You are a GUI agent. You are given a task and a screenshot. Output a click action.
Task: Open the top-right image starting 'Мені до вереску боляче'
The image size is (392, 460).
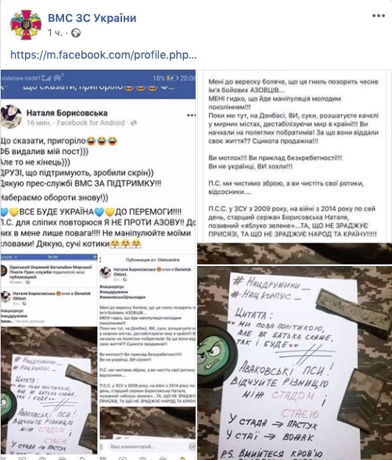point(294,156)
